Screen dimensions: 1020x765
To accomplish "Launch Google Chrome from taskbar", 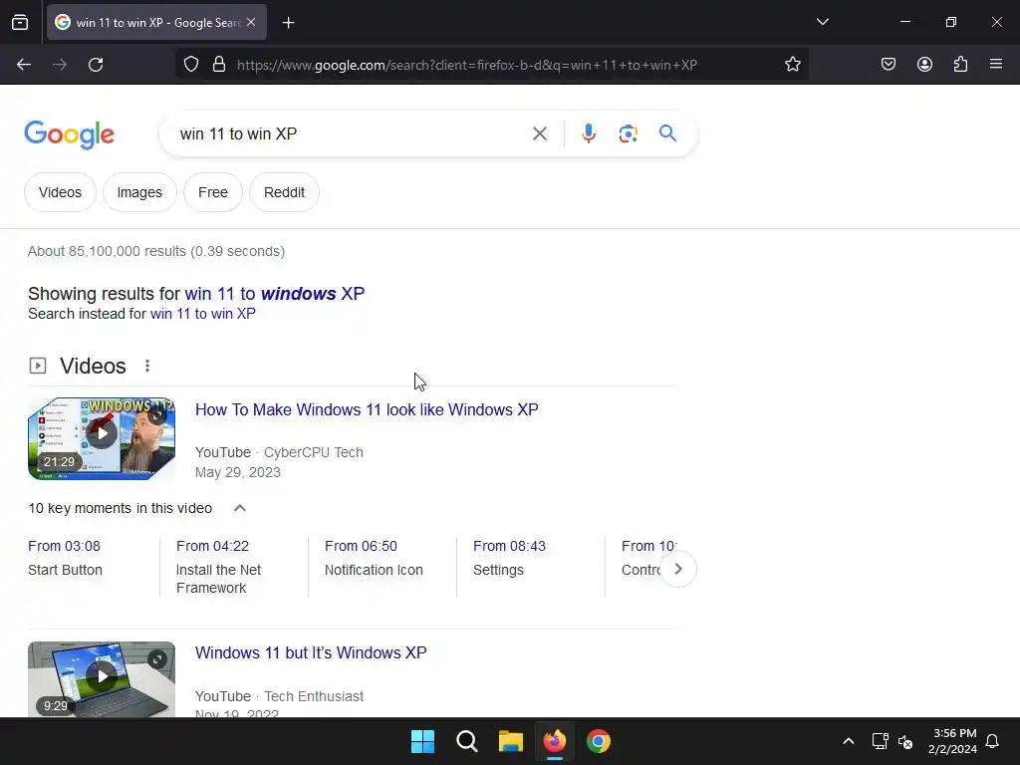I will (x=599, y=741).
